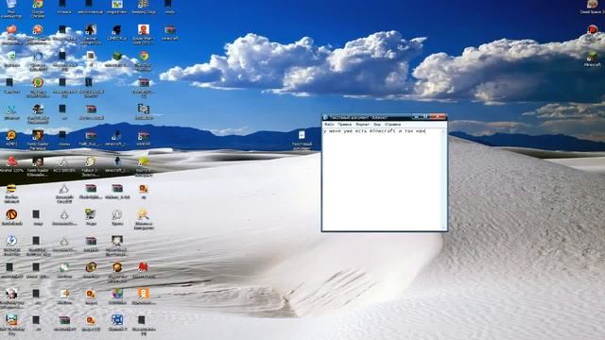
Task: Maximize the Notepad window
Action: coord(425,117)
